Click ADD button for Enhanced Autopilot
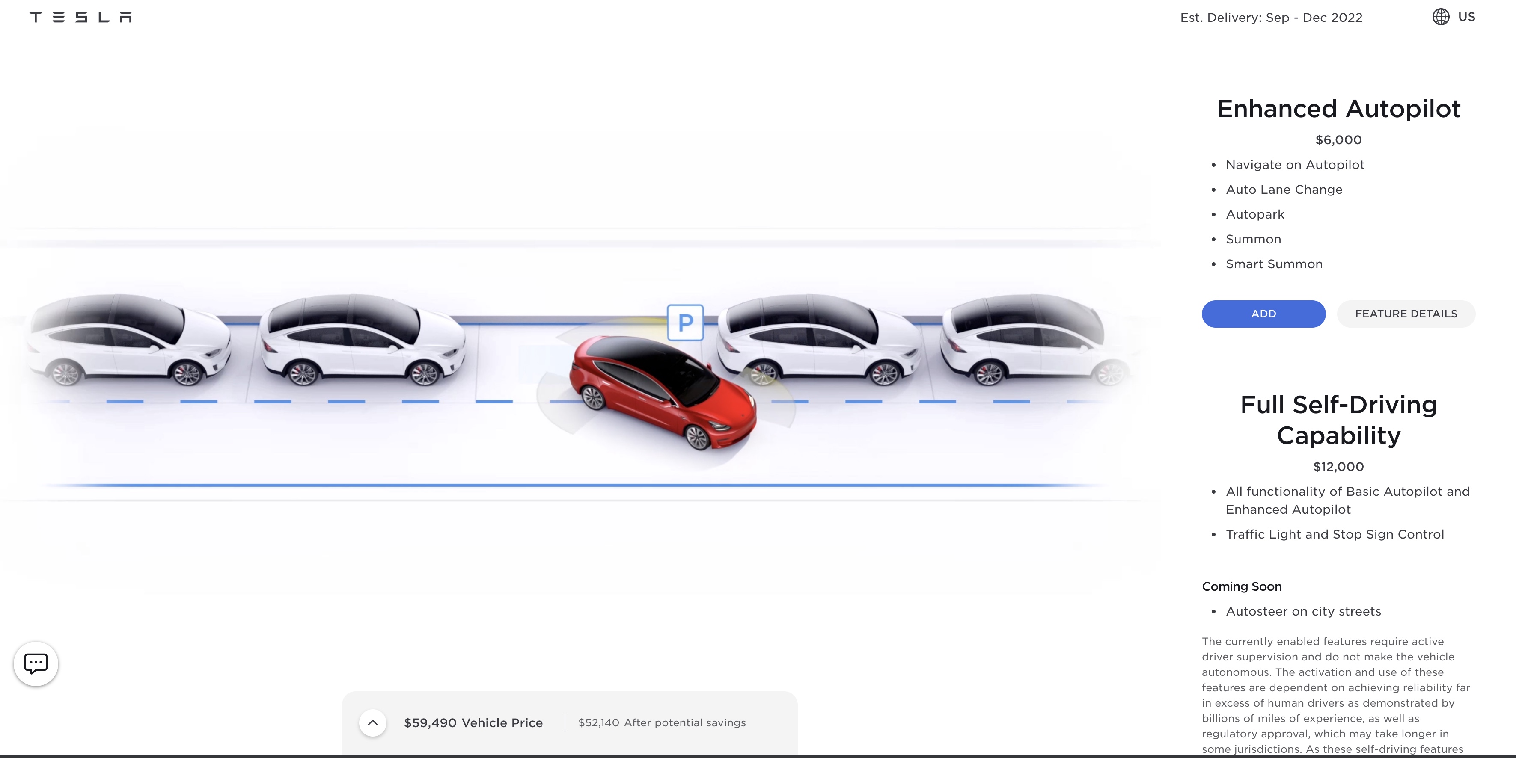The image size is (1516, 758). [x=1263, y=313]
